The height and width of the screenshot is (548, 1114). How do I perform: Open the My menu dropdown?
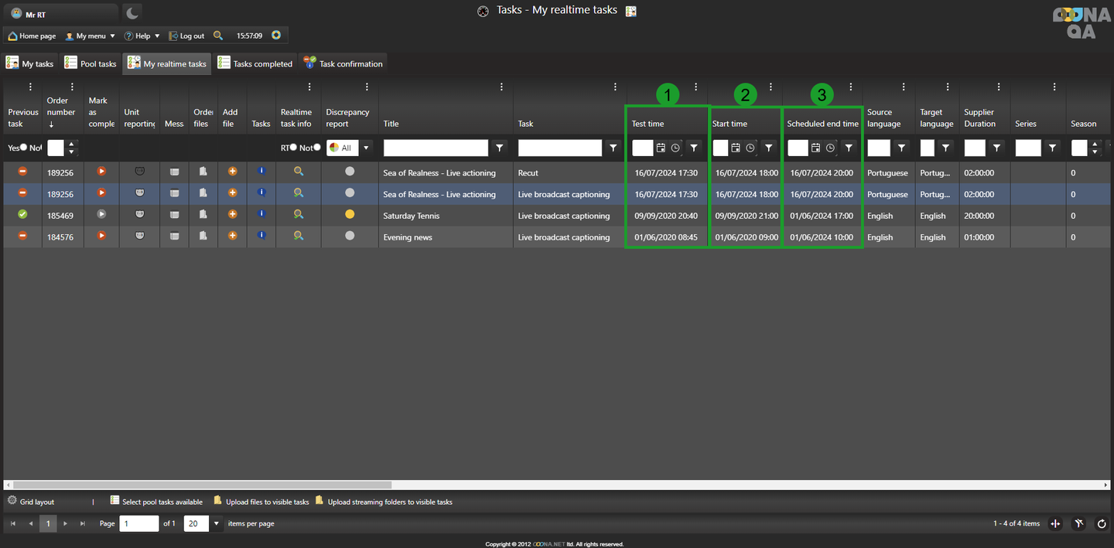(91, 36)
